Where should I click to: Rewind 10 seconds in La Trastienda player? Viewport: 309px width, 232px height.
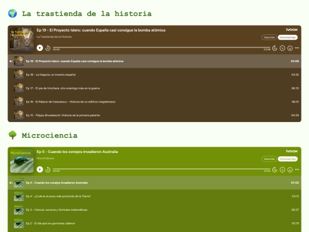pyautogui.click(x=47, y=48)
